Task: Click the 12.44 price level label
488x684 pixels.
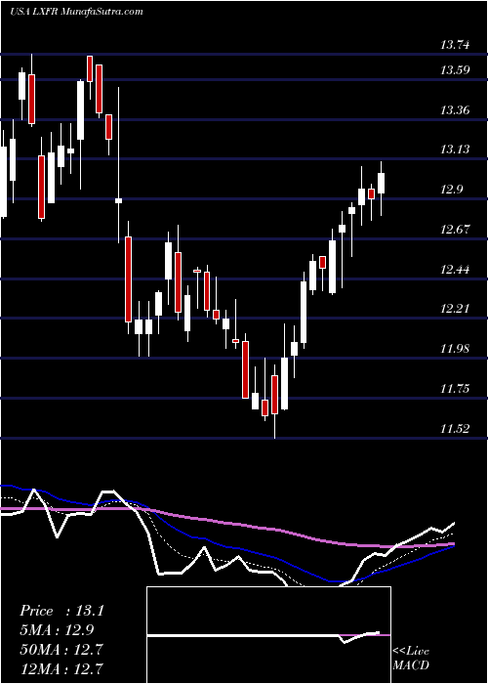Action: (x=456, y=270)
